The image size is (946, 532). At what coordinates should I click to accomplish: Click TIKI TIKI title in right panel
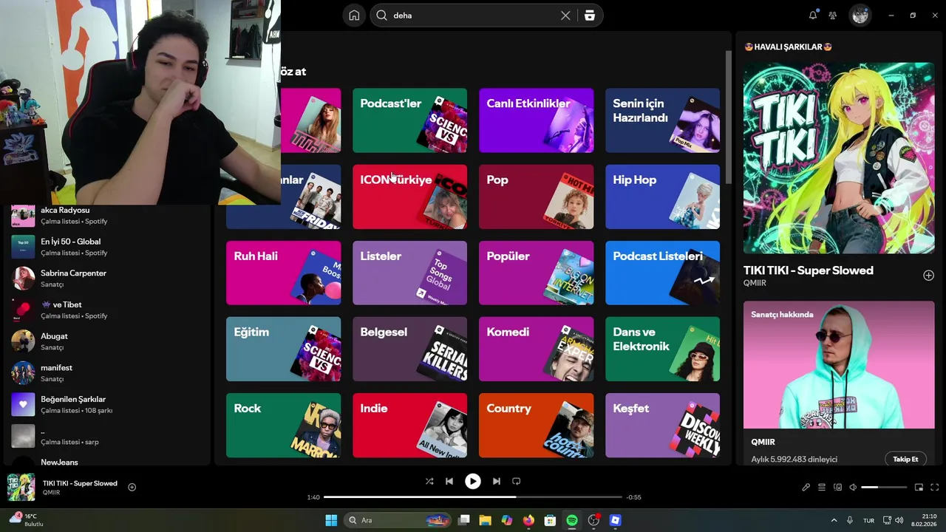coord(809,270)
